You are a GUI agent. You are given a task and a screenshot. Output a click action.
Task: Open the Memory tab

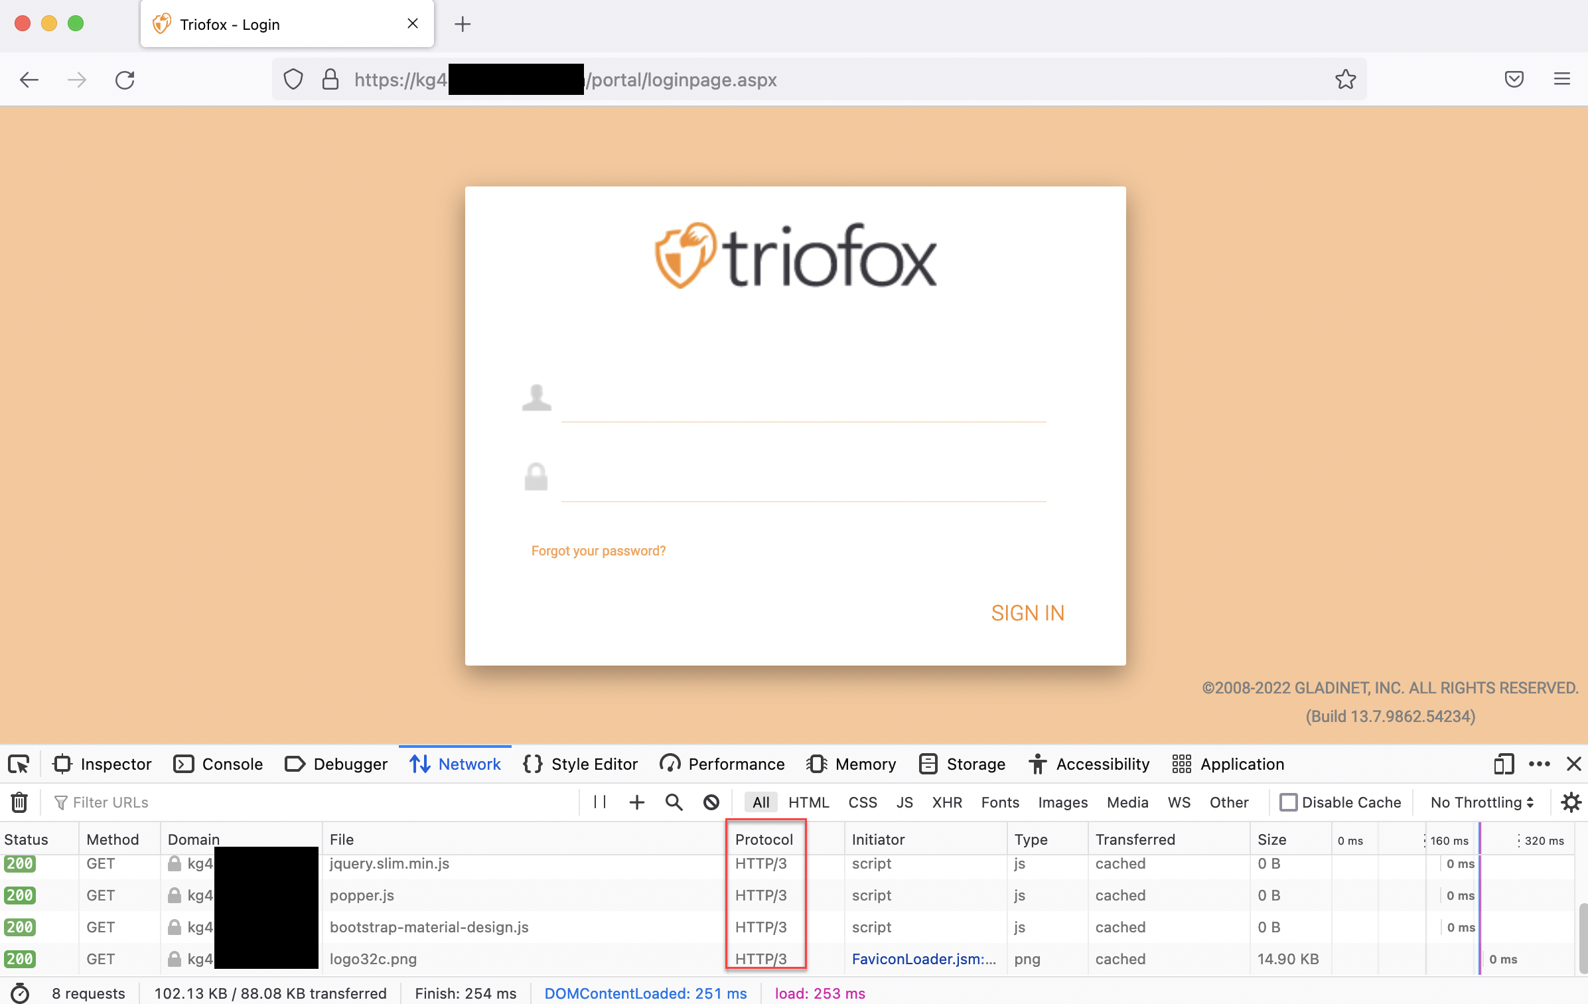(x=851, y=764)
